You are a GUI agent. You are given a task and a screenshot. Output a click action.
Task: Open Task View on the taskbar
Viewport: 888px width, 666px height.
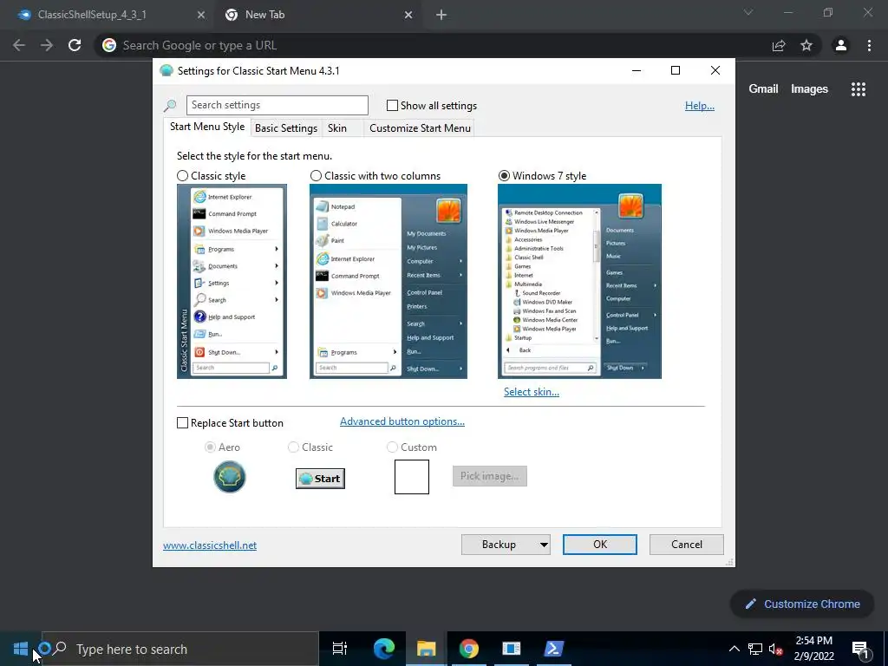point(340,649)
